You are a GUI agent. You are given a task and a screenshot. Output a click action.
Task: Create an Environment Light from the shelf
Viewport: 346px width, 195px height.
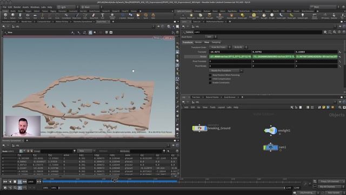(x=254, y=16)
